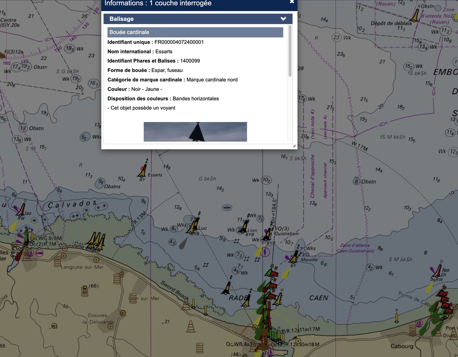Click the yellow buoy beside Zone d'attente Rouen

click(x=415, y=16)
